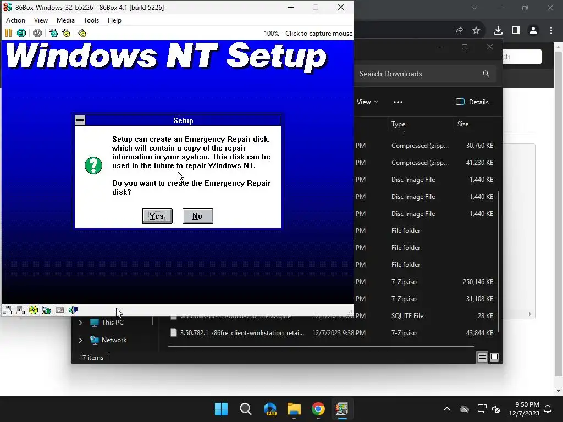Select 3.50.782.1_x86fre_client-workstation file
Image resolution: width=563 pixels, height=422 pixels.
point(242,333)
